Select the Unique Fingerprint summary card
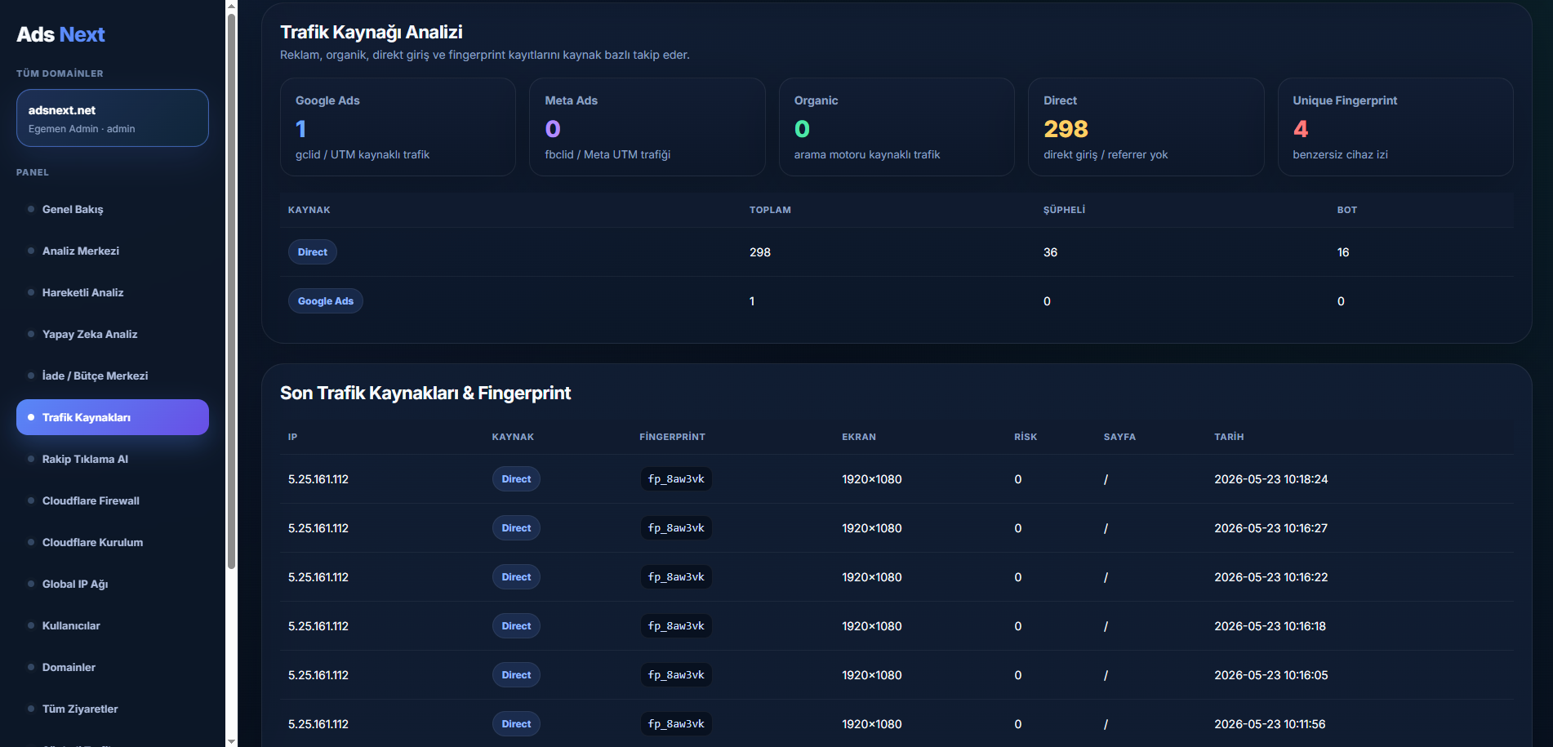 point(1395,127)
